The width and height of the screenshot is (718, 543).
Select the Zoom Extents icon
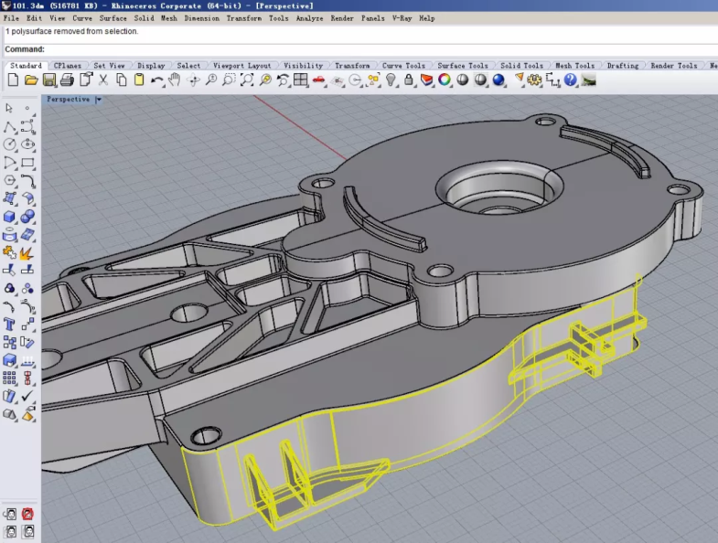tap(247, 80)
